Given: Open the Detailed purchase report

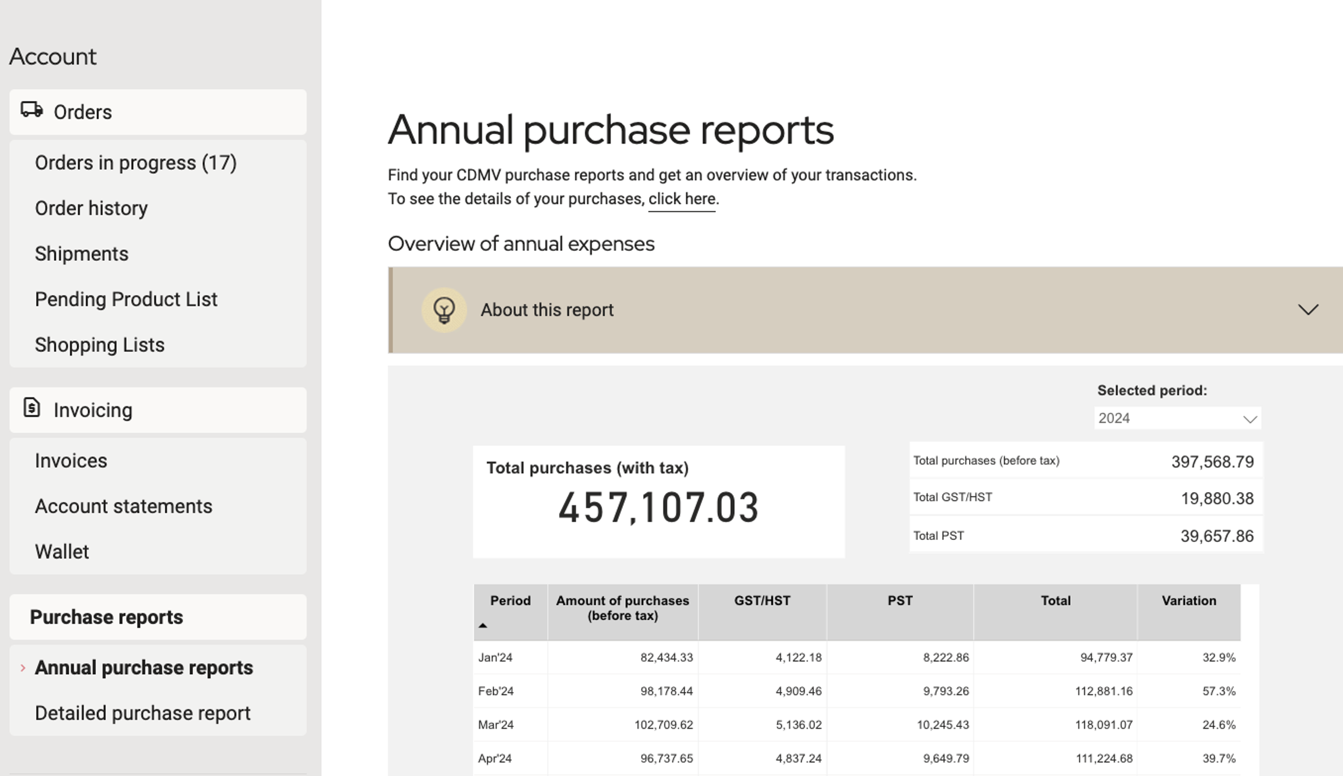Looking at the screenshot, I should click(x=143, y=713).
